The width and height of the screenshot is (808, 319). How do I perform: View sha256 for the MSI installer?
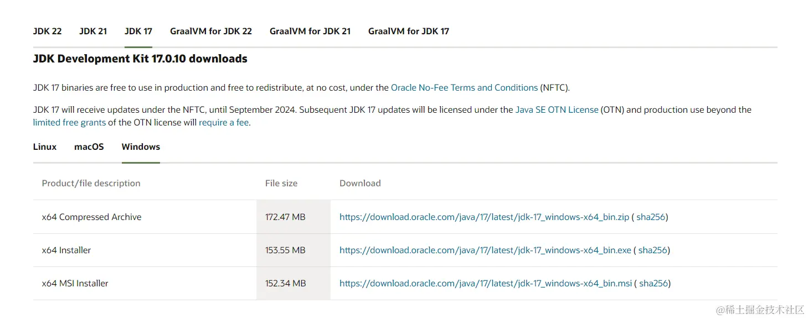(653, 283)
